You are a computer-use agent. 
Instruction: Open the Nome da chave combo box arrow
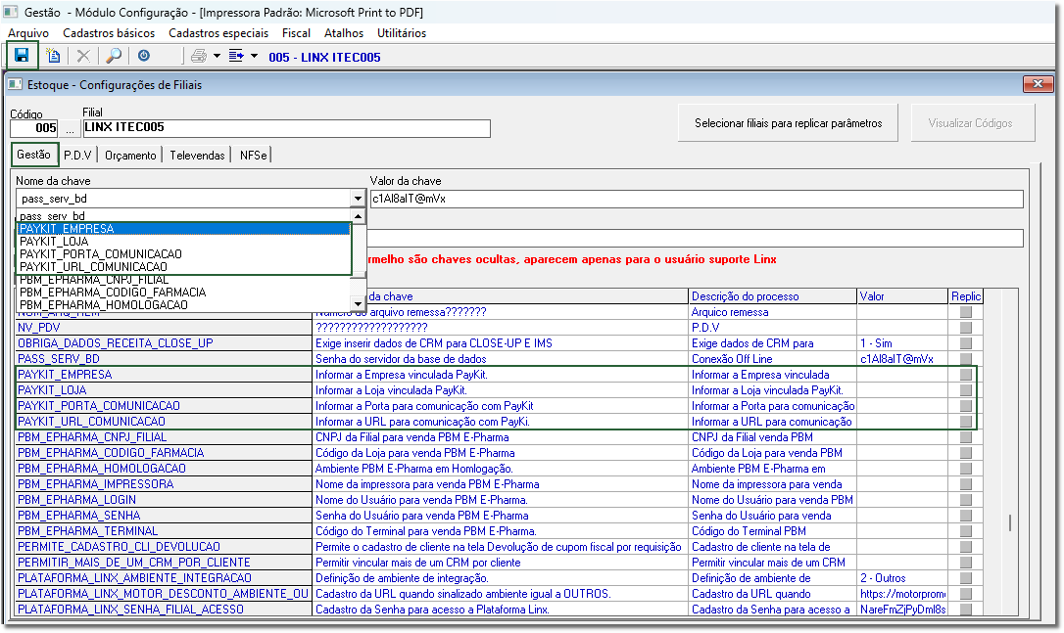[358, 199]
